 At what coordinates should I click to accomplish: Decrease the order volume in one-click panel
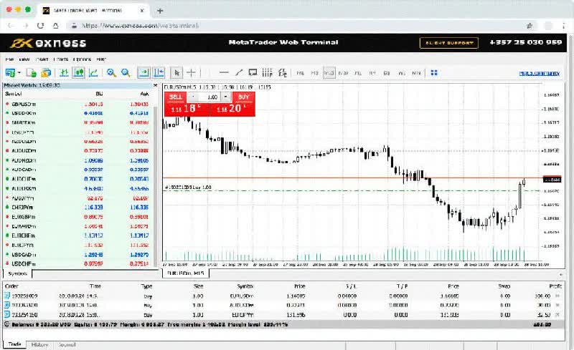click(x=192, y=97)
